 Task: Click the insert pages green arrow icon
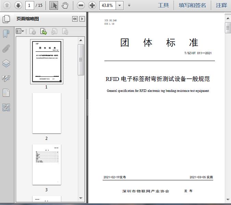[43, 32]
